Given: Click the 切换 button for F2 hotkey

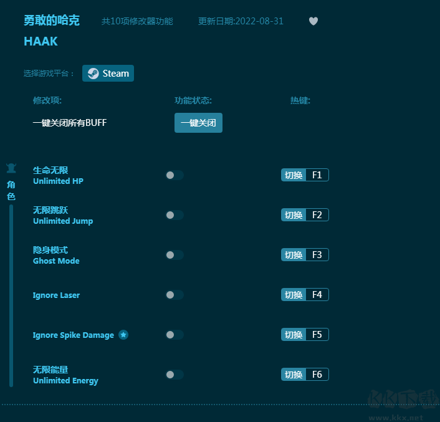Looking at the screenshot, I should (294, 215).
